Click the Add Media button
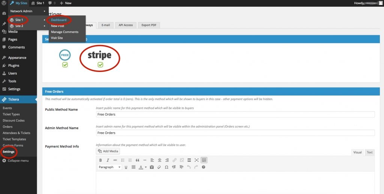 [108, 151]
